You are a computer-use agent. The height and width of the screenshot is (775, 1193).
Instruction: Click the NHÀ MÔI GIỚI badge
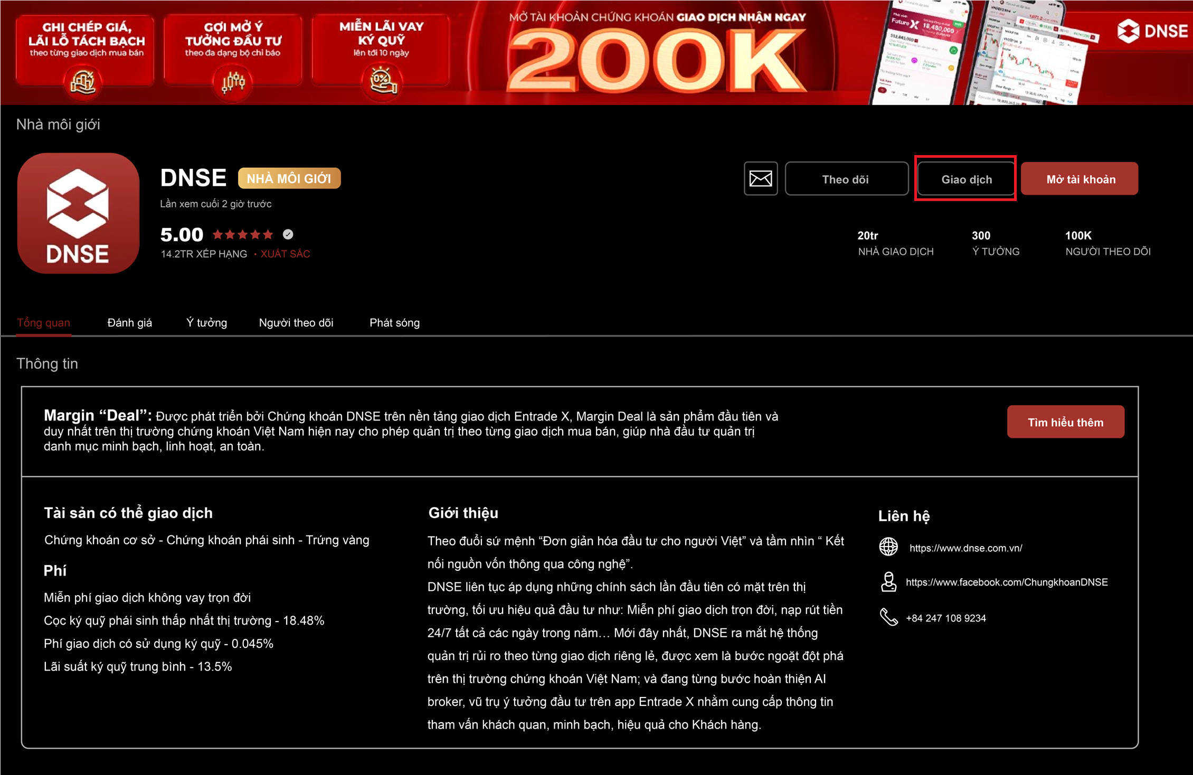[289, 178]
